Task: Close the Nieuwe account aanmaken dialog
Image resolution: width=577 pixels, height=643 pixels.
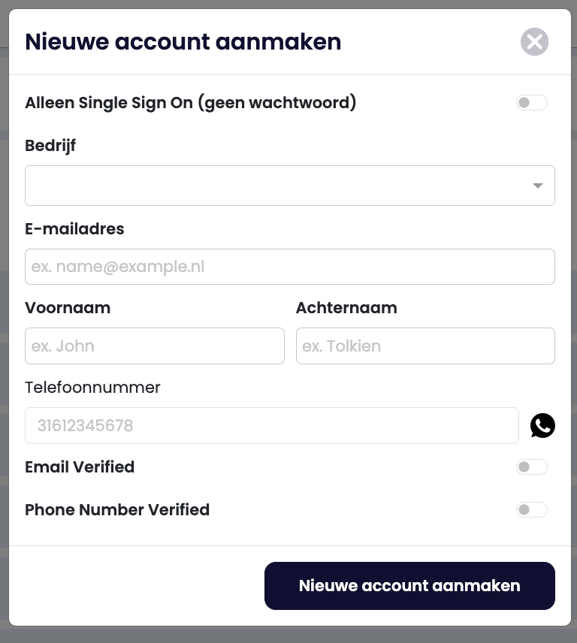Action: pos(534,42)
